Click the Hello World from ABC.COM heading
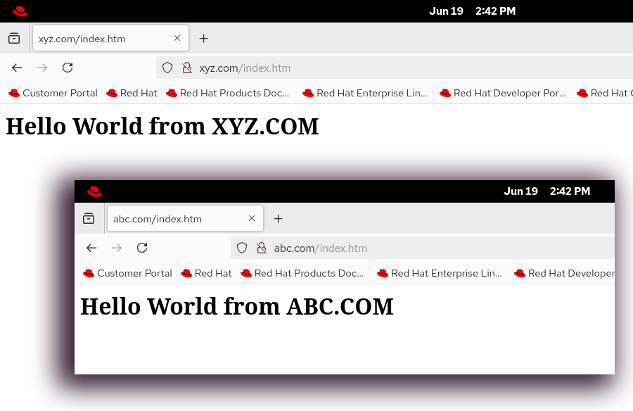This screenshot has height=411, width=633. pyautogui.click(x=237, y=306)
